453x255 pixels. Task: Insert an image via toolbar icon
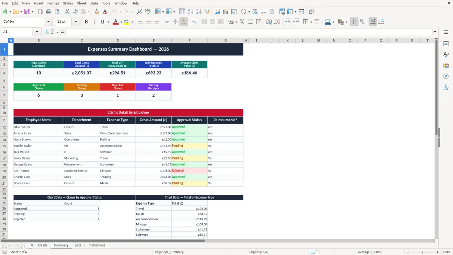[217, 12]
